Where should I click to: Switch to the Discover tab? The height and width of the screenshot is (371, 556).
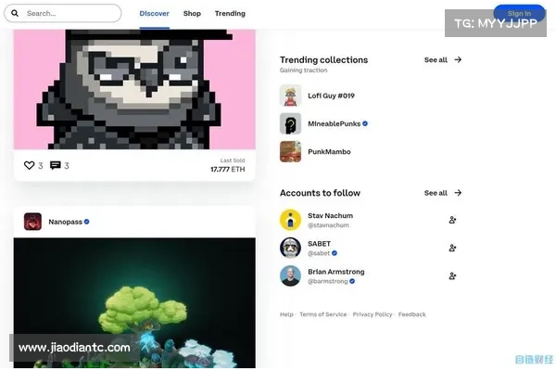154,14
